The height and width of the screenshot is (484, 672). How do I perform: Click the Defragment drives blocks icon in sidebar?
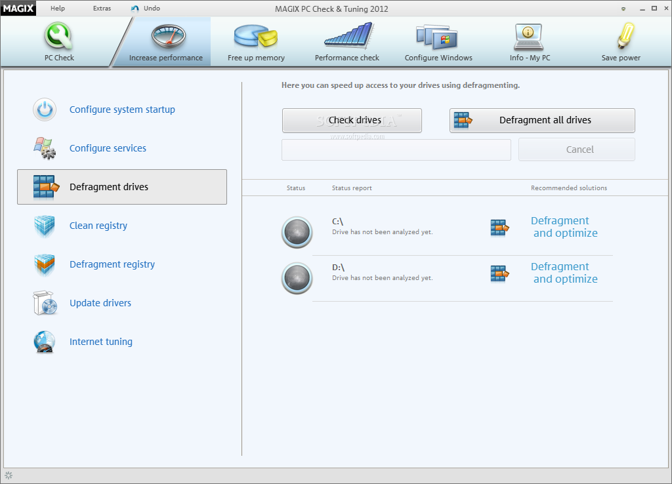click(46, 187)
